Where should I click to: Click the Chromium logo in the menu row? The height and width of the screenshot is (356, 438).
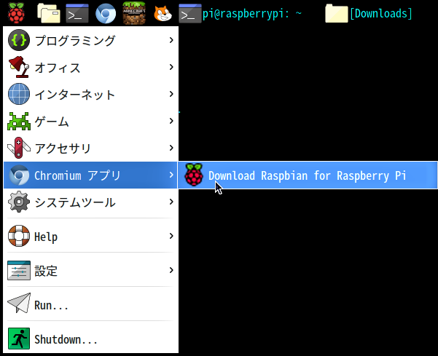(x=19, y=175)
